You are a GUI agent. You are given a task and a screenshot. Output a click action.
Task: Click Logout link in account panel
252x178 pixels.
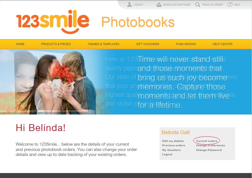[167, 154]
